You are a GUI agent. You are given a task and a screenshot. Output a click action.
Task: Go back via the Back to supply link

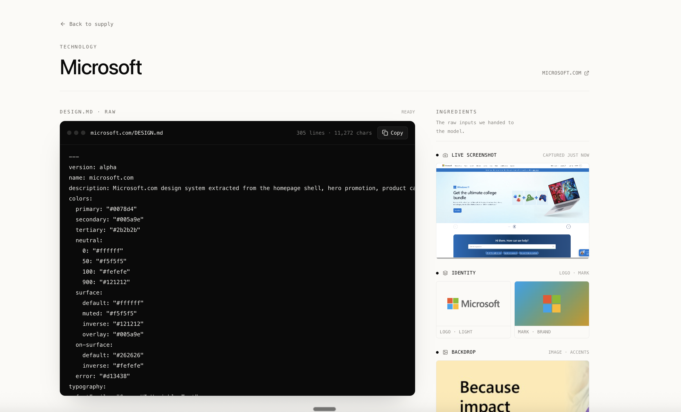point(87,24)
